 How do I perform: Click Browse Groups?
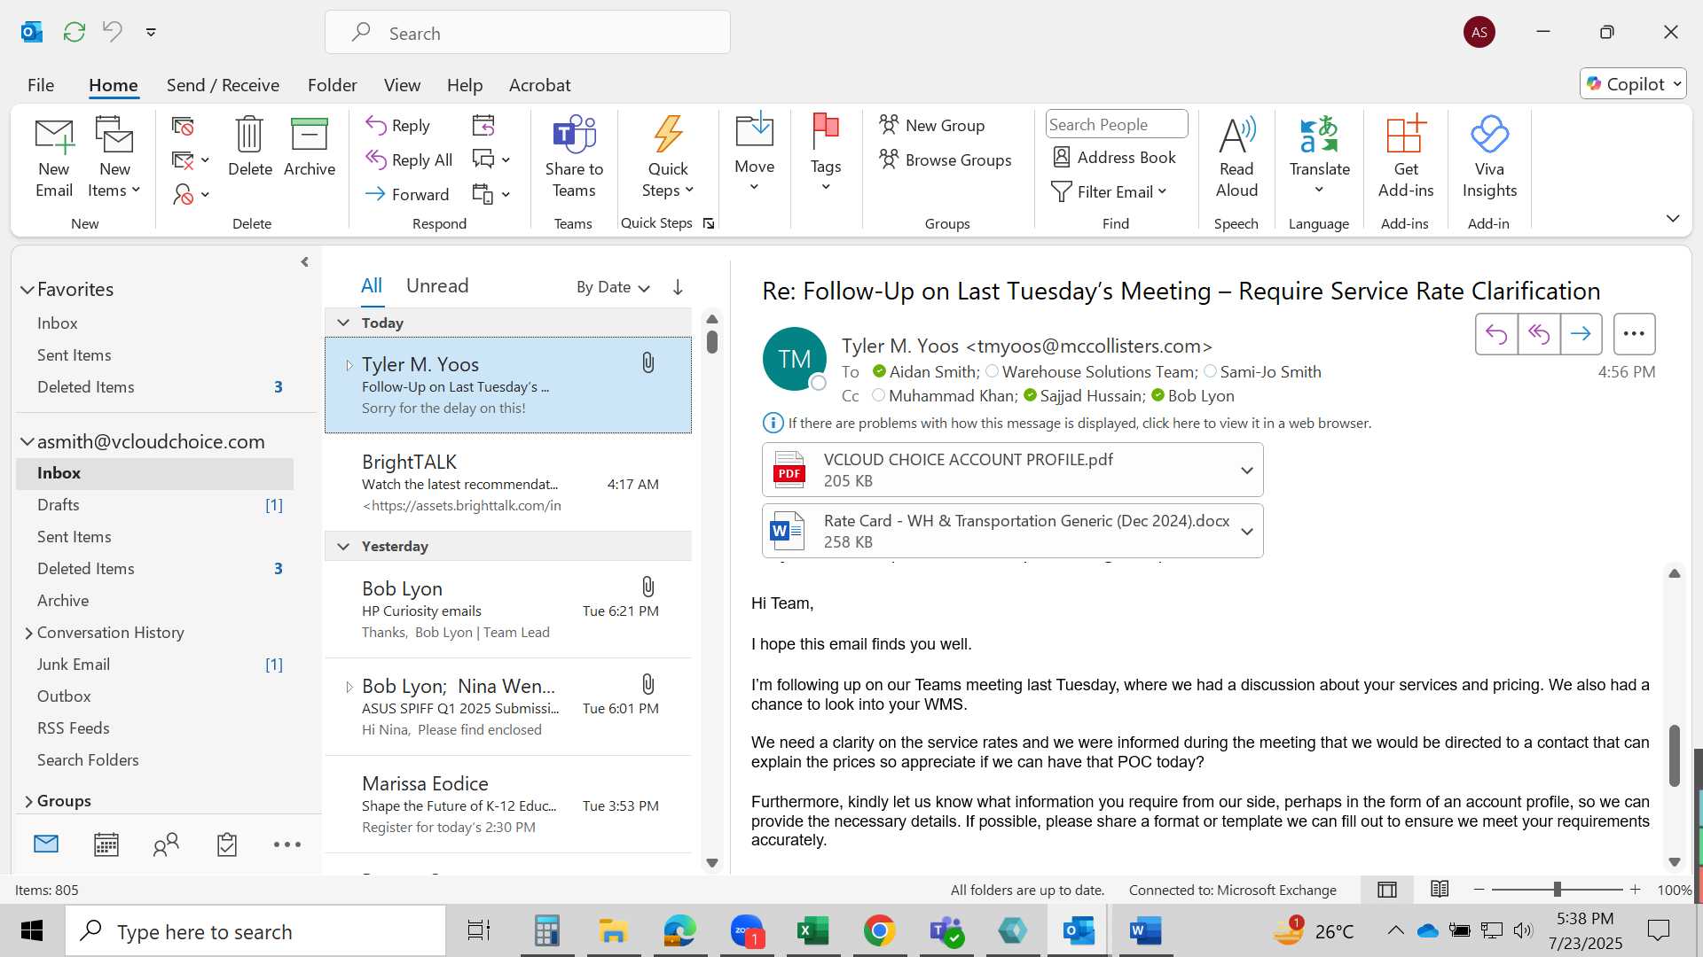point(946,159)
